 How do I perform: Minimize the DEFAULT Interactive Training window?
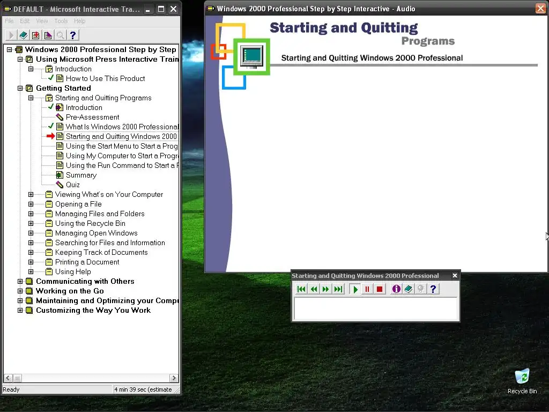(148, 9)
